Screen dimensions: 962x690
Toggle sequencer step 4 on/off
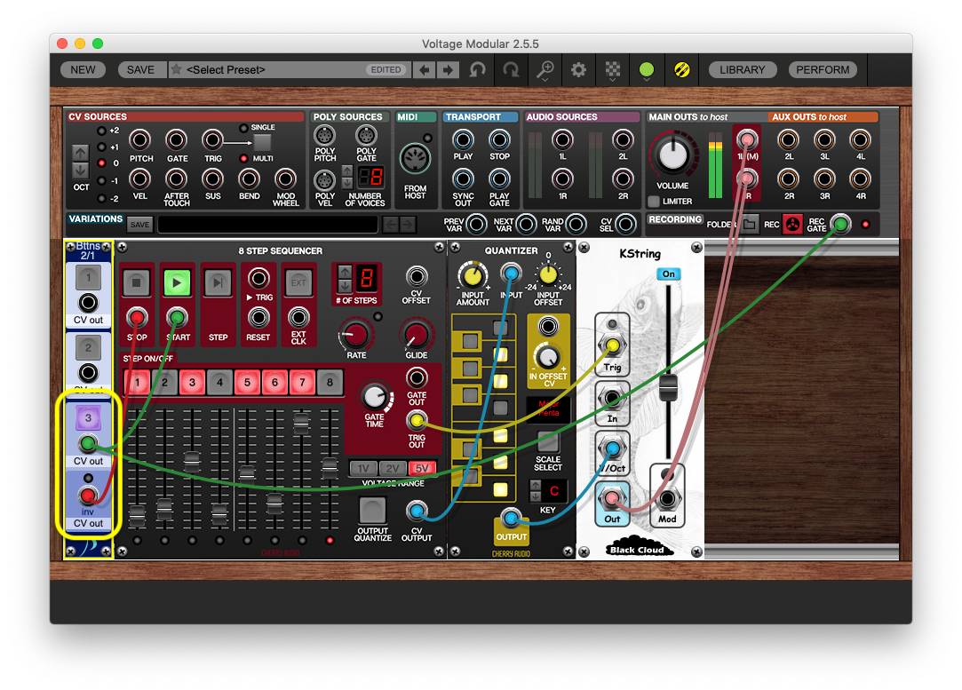click(x=219, y=382)
